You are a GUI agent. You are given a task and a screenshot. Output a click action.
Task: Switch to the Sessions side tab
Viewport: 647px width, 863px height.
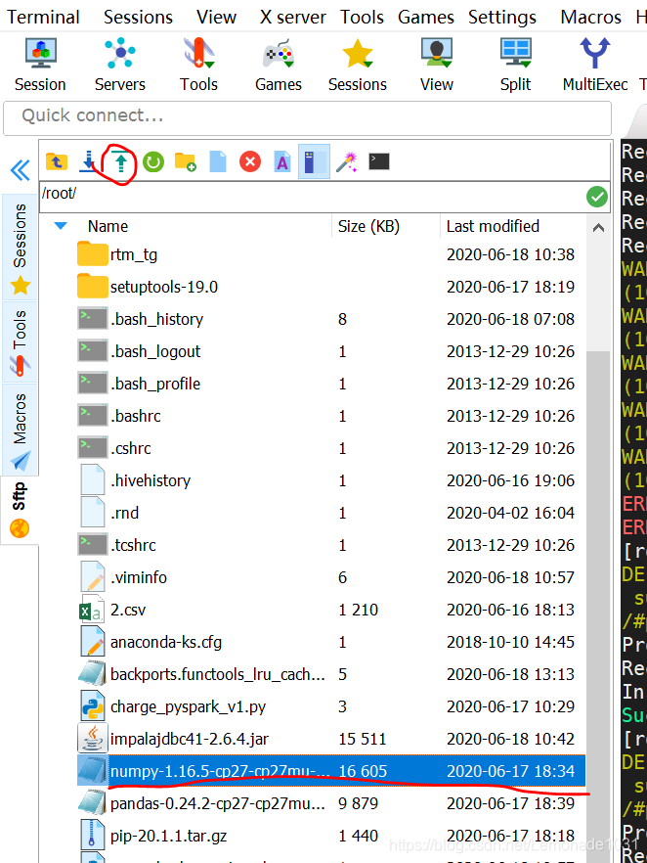point(21,248)
